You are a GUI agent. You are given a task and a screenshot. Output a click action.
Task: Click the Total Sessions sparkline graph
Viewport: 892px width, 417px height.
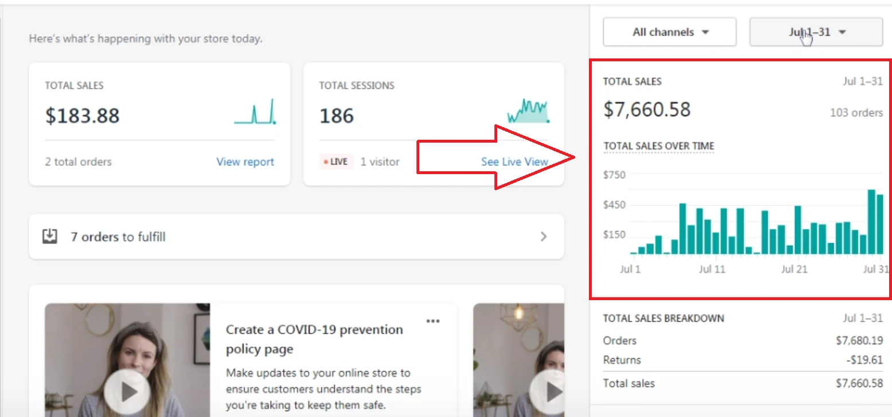point(528,112)
